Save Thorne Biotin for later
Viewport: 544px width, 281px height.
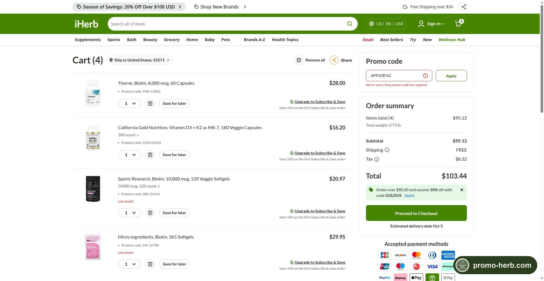[x=174, y=103]
